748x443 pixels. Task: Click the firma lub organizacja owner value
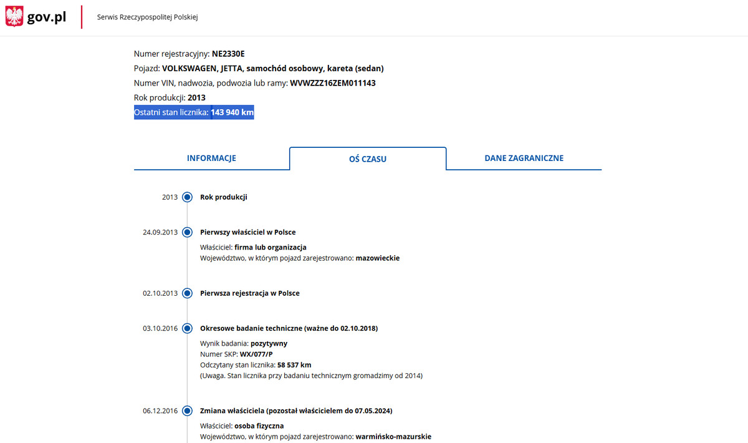[271, 247]
